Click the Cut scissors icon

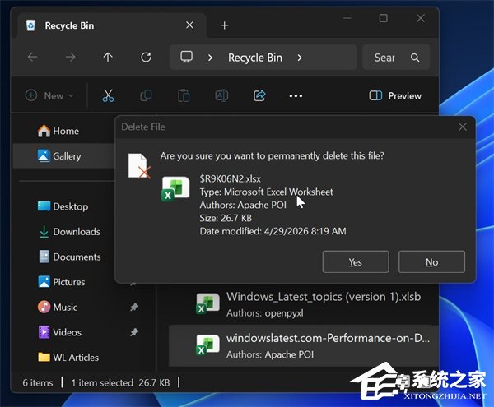click(x=108, y=95)
